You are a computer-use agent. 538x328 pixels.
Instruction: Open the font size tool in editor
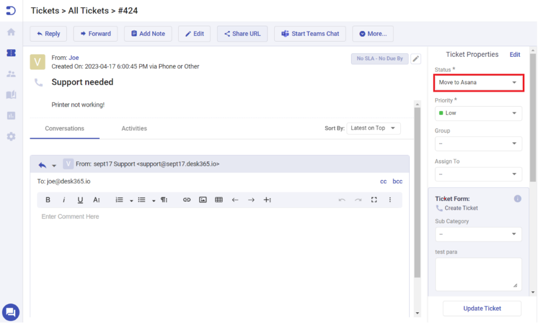tap(97, 200)
